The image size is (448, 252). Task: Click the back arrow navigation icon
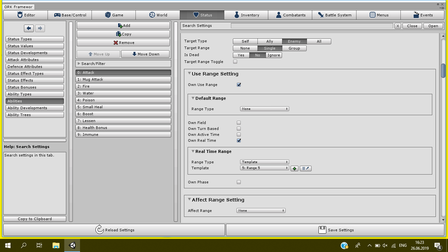pyautogui.click(x=29, y=29)
